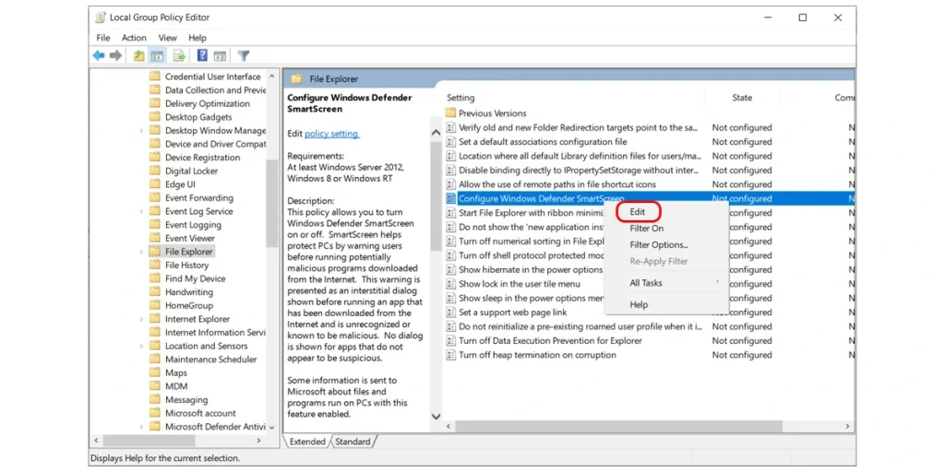The height and width of the screenshot is (472, 945).
Task: Choose Filter Options from the context menu
Action: (x=659, y=245)
